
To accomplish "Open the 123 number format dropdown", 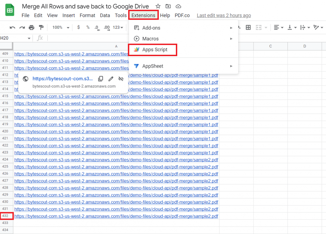I will click(118, 27).
